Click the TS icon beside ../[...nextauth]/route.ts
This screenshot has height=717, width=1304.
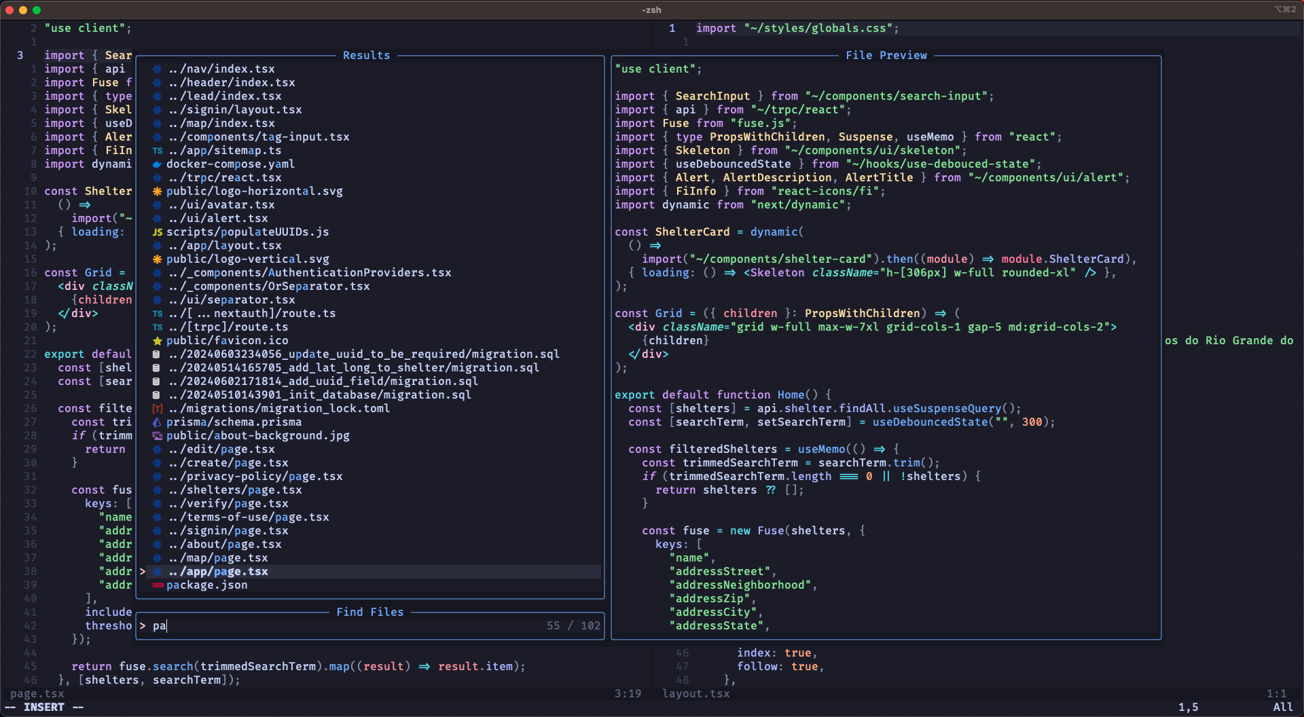tap(158, 314)
